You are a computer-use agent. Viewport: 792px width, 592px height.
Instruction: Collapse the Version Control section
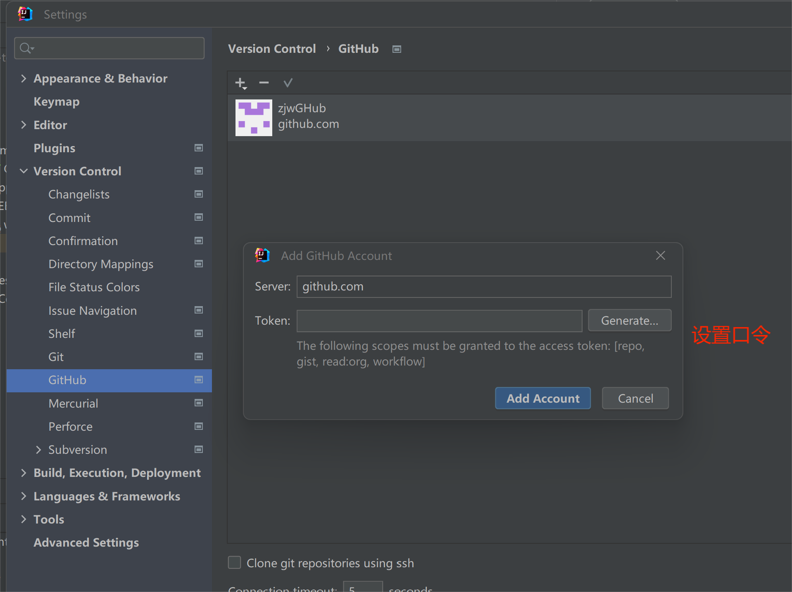pos(24,171)
